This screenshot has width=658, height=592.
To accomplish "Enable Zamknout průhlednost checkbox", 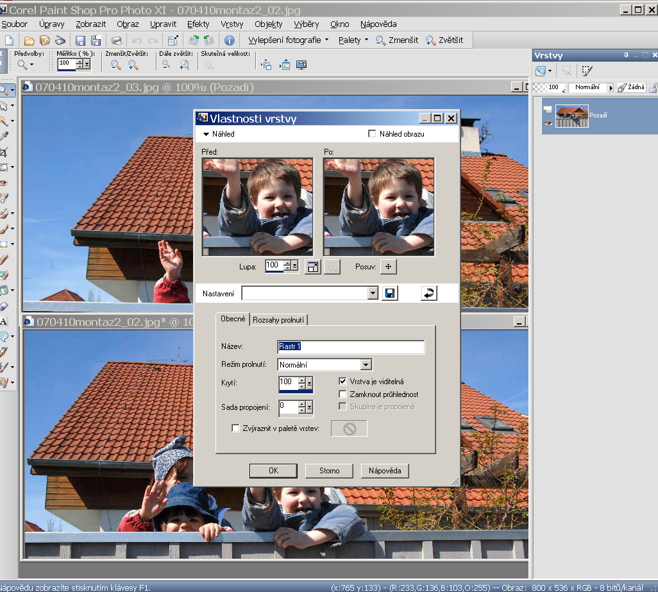I will (342, 394).
